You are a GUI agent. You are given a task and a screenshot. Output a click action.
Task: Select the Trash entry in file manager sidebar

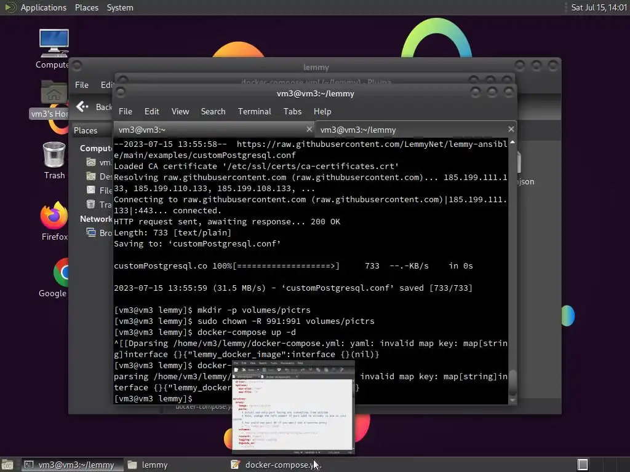tap(99, 204)
